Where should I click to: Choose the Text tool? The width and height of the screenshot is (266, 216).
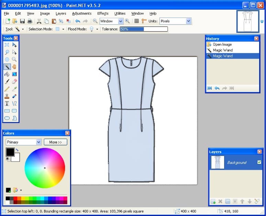tap(7, 104)
